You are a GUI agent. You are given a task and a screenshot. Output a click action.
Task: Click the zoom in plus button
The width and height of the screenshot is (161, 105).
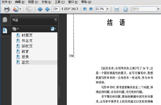click(x=91, y=9)
